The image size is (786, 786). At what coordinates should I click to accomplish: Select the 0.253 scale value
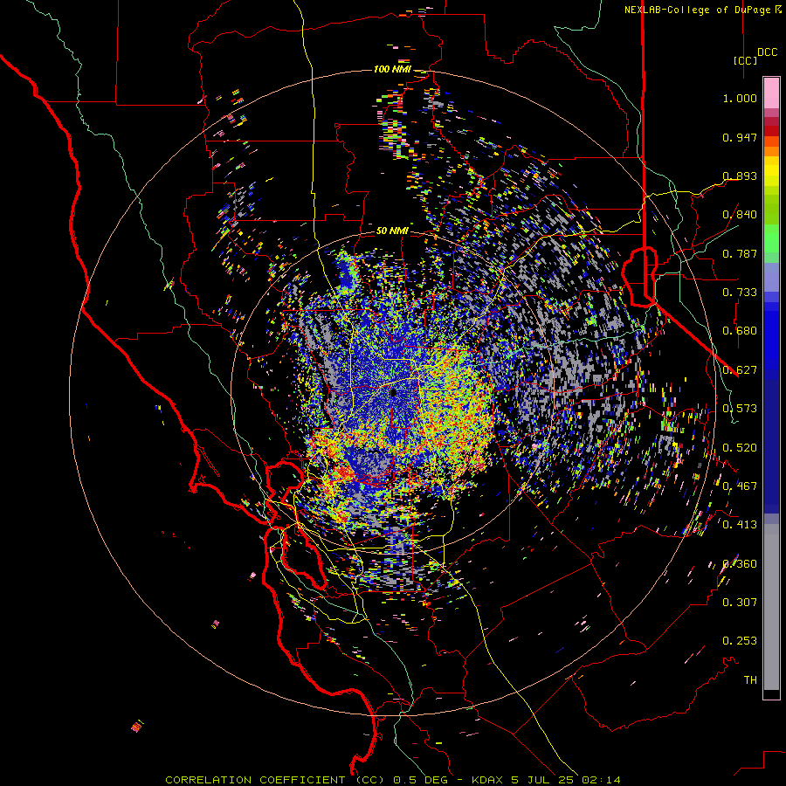coord(740,641)
